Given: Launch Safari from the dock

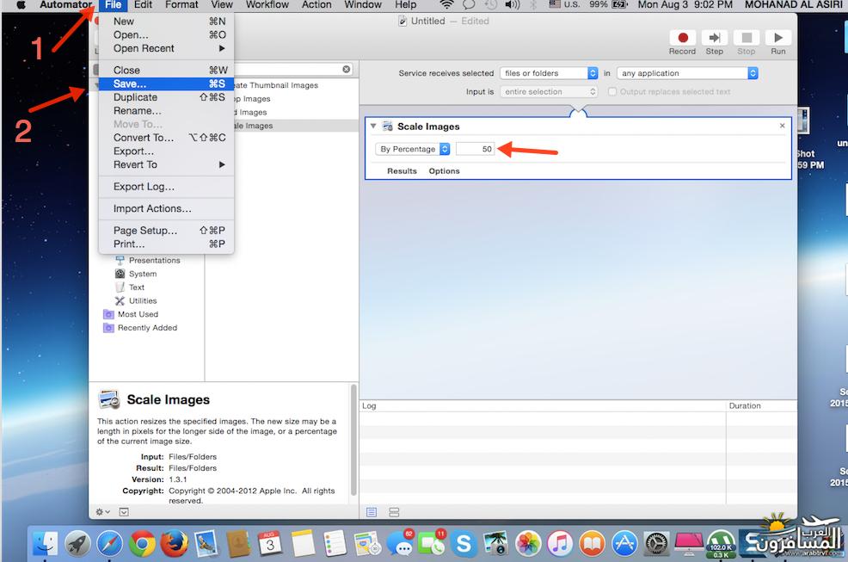Looking at the screenshot, I should coord(110,543).
